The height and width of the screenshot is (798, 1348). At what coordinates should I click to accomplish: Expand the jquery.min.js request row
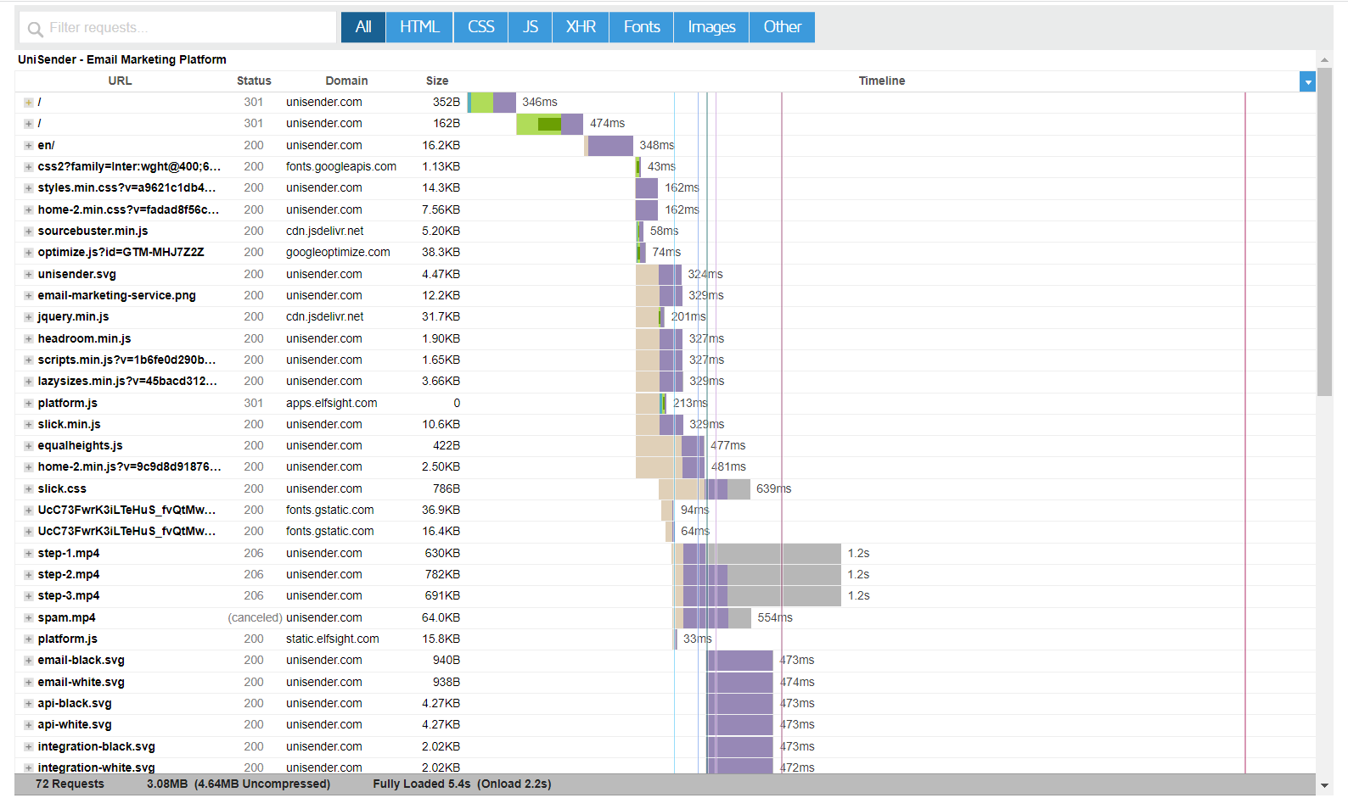pyautogui.click(x=29, y=317)
